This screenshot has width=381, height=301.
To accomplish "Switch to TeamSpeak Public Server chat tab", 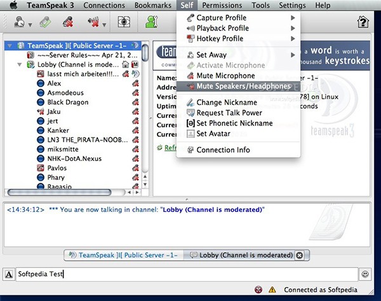I will pyautogui.click(x=123, y=255).
